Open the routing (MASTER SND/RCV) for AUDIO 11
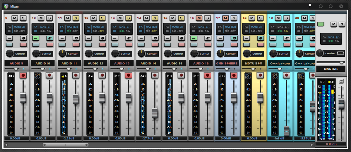Image resolution: width=351 pixels, height=152 pixels. (x=72, y=29)
